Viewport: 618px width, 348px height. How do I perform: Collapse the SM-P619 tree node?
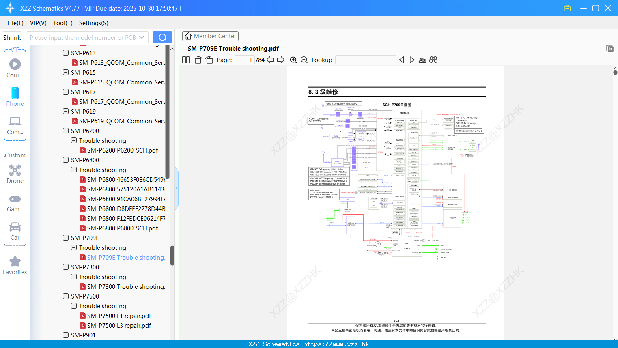point(66,111)
